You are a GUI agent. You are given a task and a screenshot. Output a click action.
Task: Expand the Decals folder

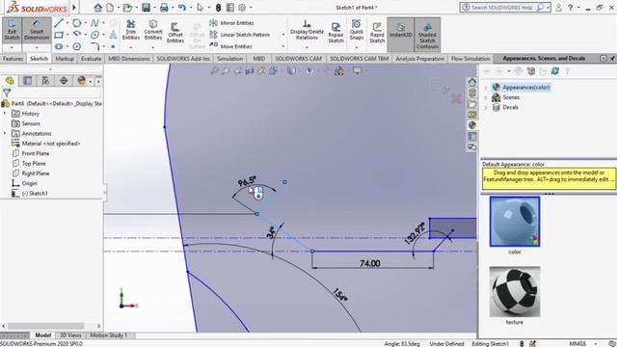point(486,107)
